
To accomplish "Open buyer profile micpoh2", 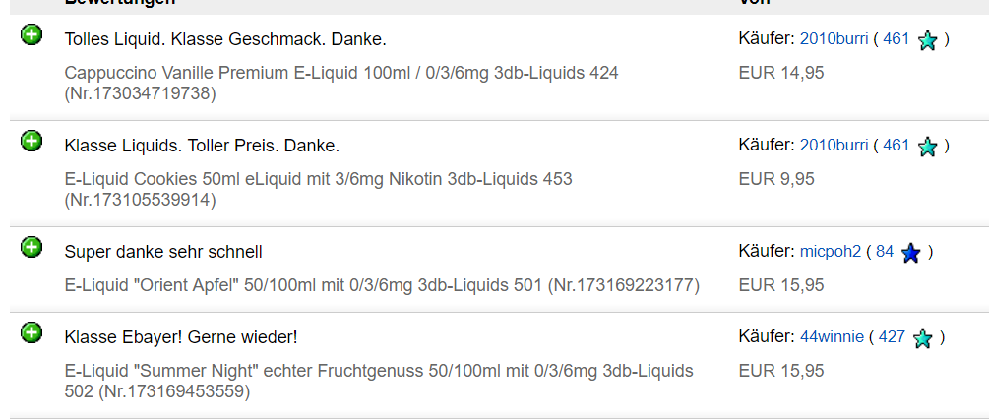I will click(830, 252).
